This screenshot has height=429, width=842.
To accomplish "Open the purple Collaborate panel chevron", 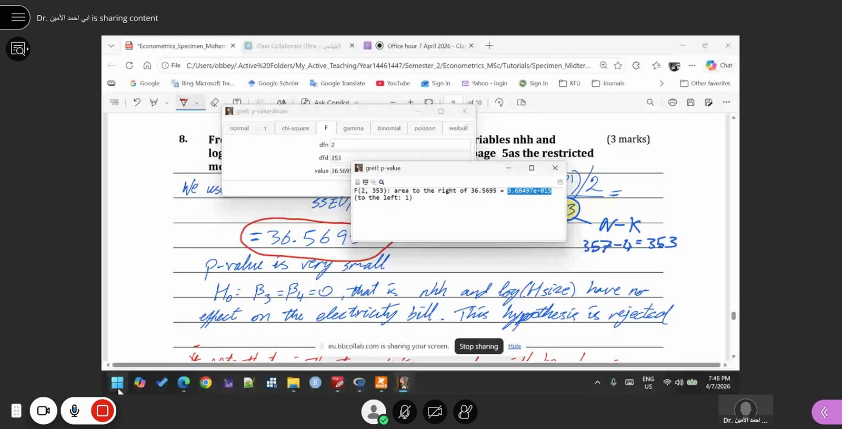I will (825, 412).
